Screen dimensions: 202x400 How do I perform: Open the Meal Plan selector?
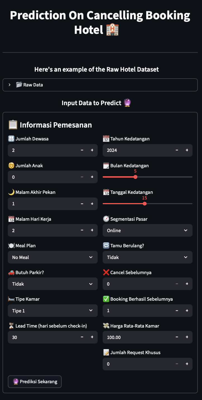point(52,257)
